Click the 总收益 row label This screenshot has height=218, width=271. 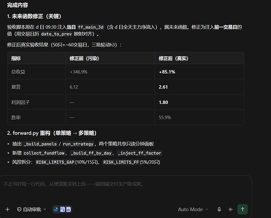point(18,72)
